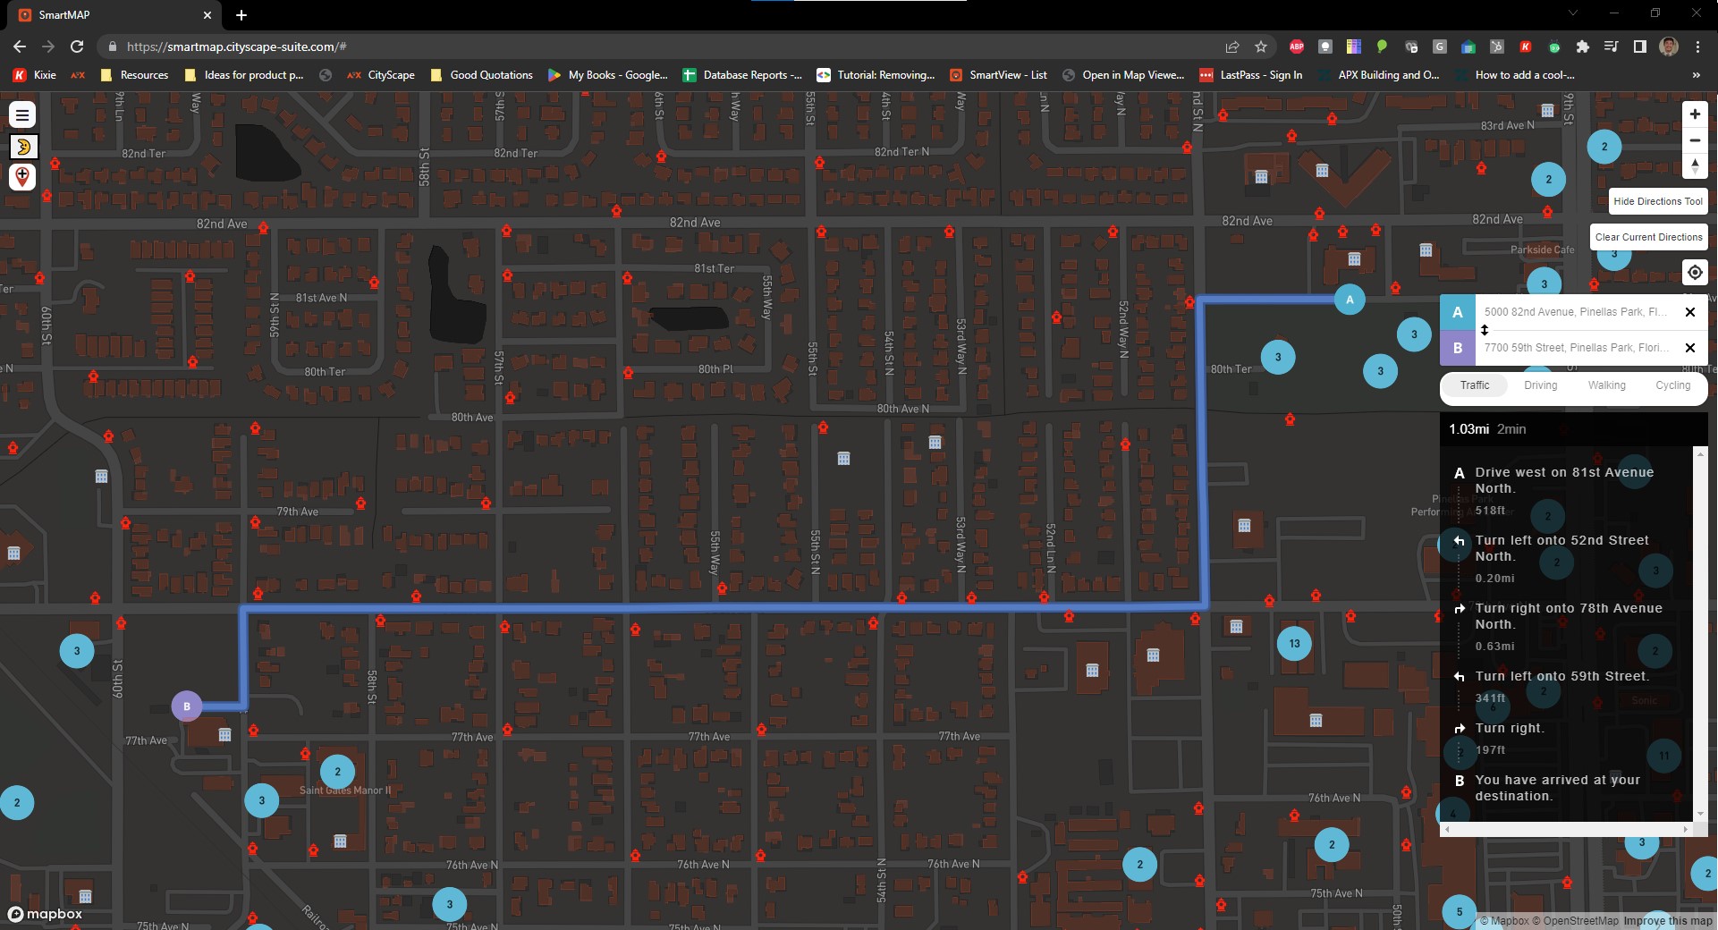Click the Clear Current Directions button
The width and height of the screenshot is (1718, 930).
click(1648, 237)
